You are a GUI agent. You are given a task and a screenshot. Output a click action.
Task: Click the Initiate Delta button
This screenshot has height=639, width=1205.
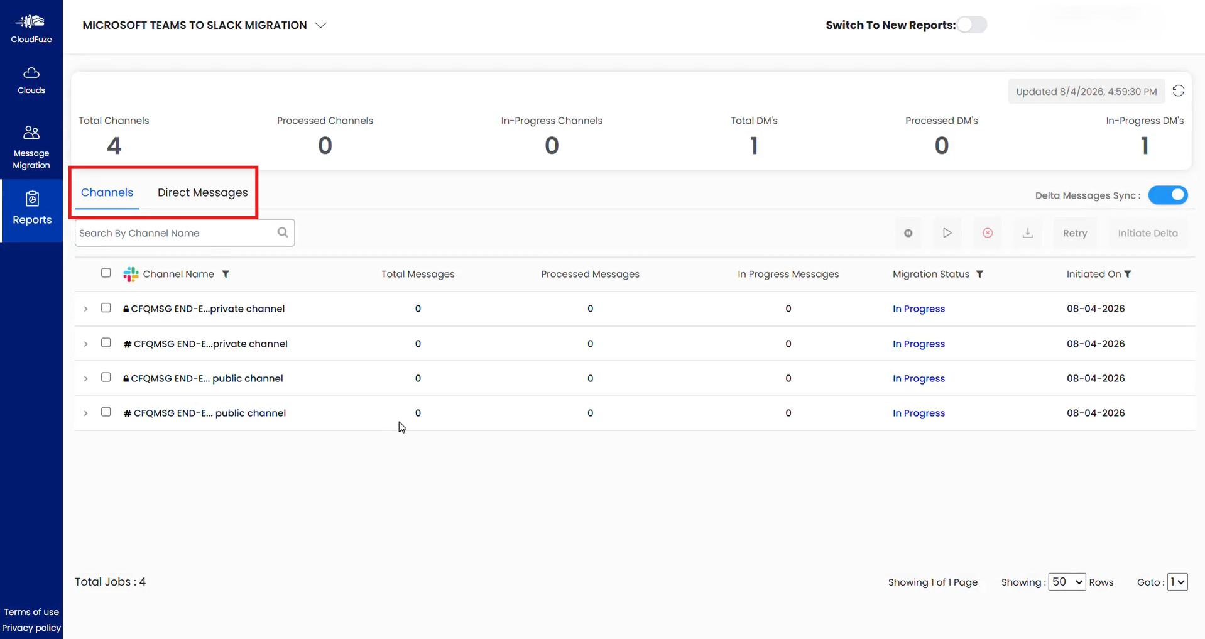1148,233
